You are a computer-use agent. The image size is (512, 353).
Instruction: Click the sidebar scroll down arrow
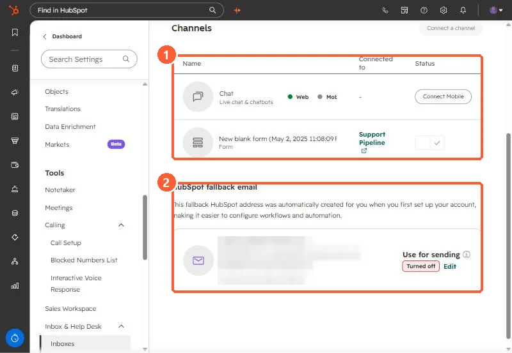tap(145, 349)
